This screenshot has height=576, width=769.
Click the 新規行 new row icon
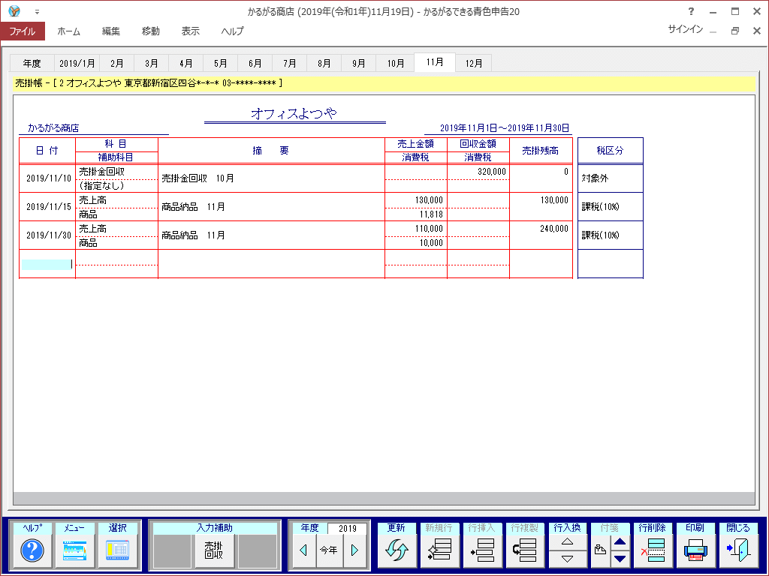point(439,550)
